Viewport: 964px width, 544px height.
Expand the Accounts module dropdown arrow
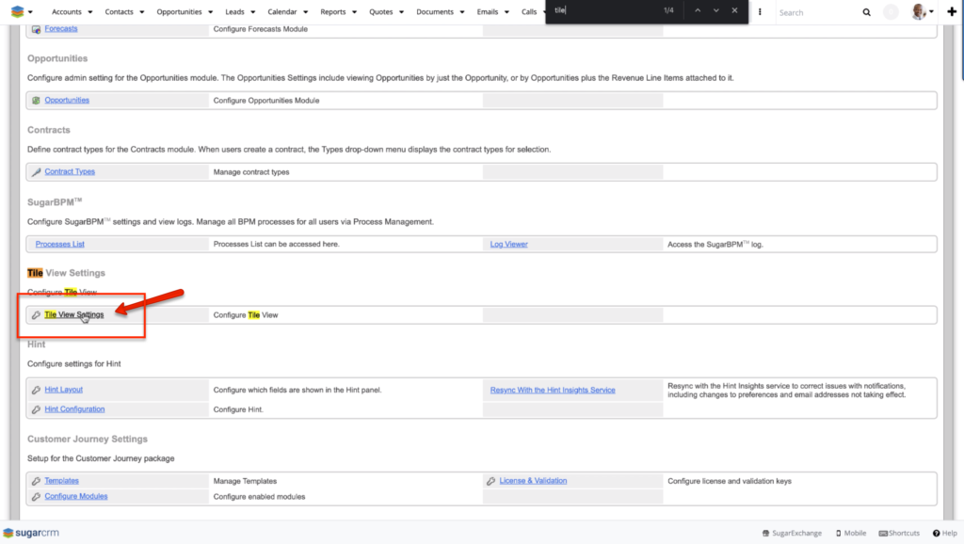point(89,12)
